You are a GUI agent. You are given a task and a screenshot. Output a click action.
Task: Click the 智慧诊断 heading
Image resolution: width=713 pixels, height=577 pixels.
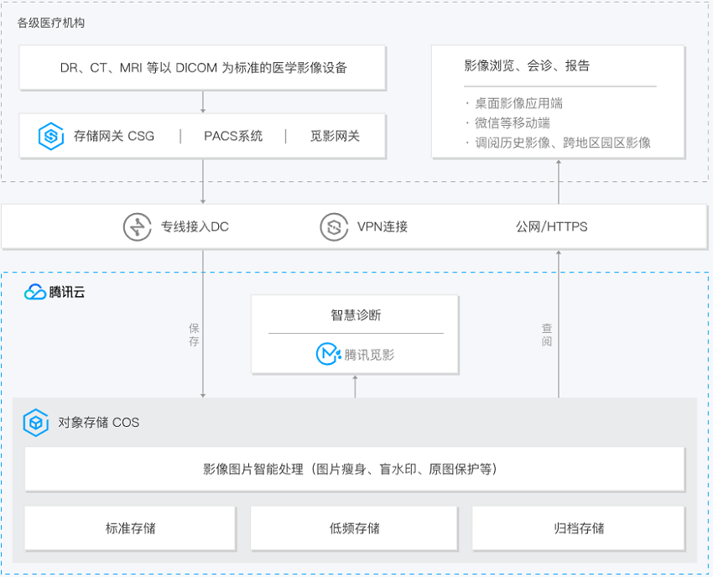356,315
